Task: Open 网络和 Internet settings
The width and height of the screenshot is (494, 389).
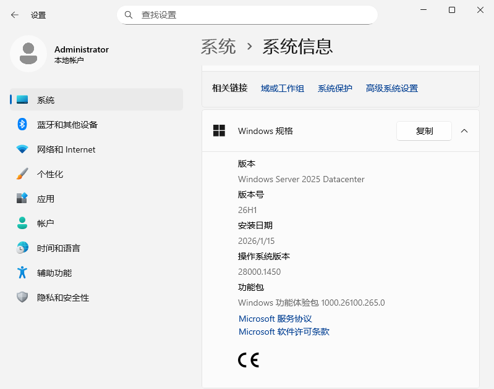Action: [96, 149]
